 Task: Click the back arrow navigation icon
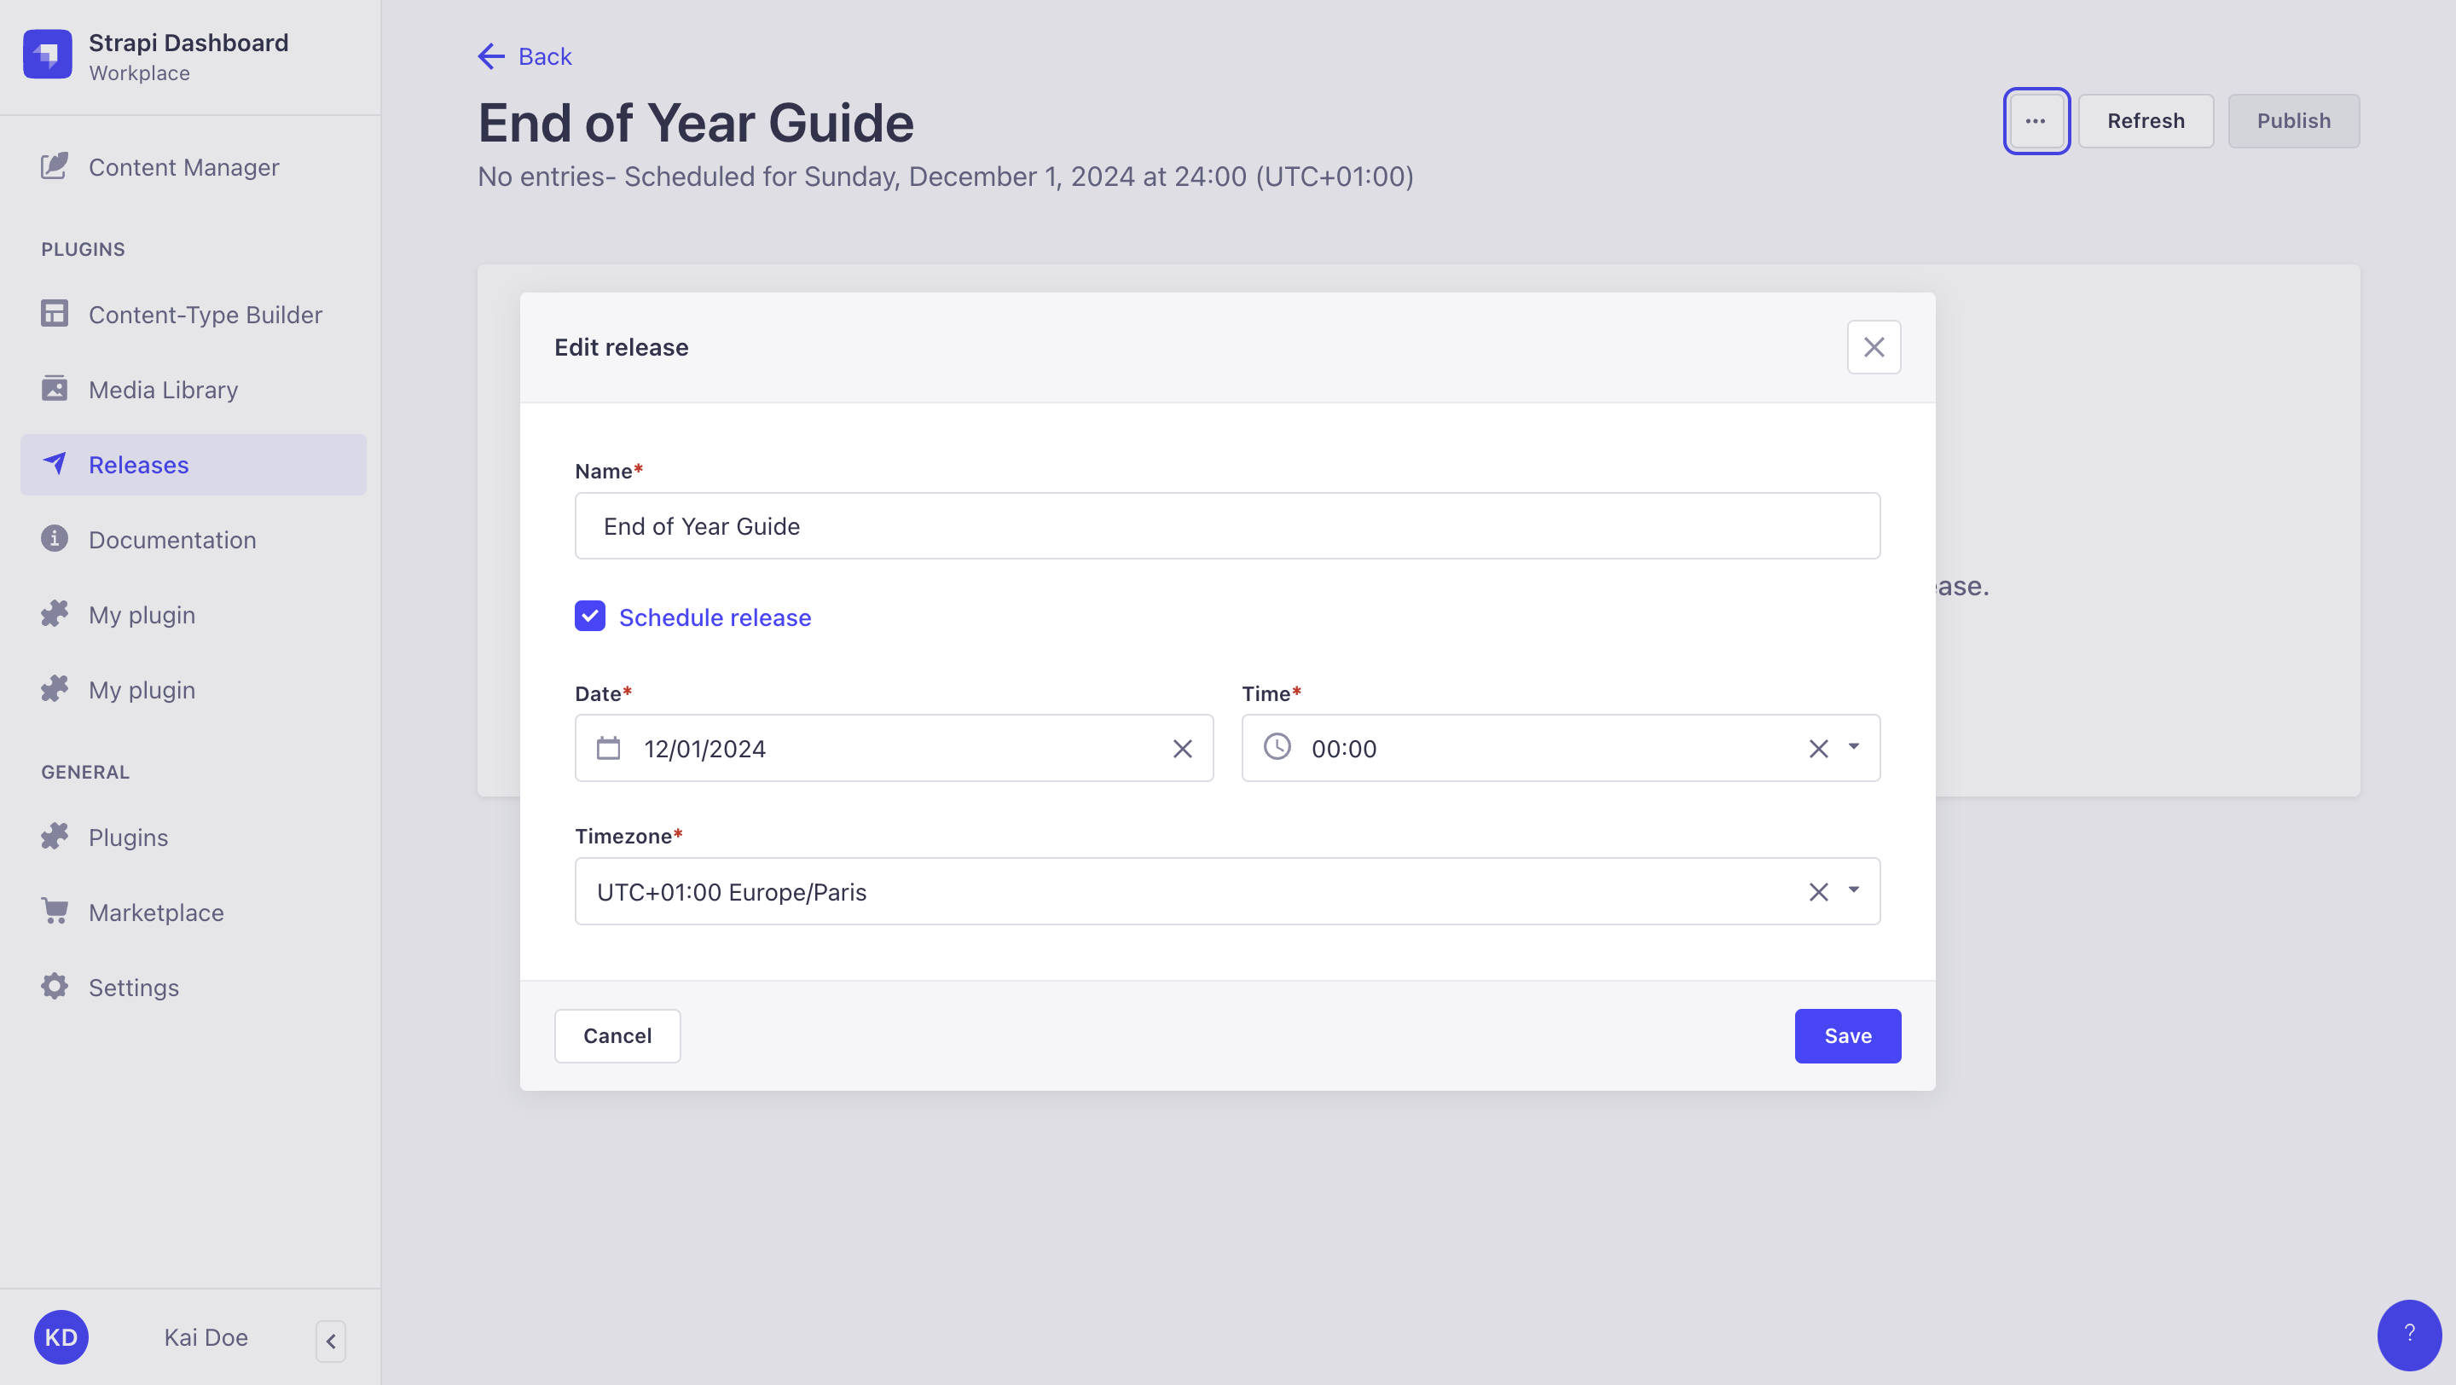point(489,55)
